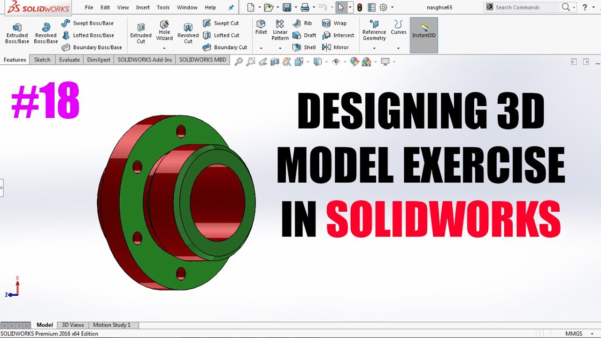Choose the Boundary Cut tool
Screen dimensions: 601x338
point(225,47)
